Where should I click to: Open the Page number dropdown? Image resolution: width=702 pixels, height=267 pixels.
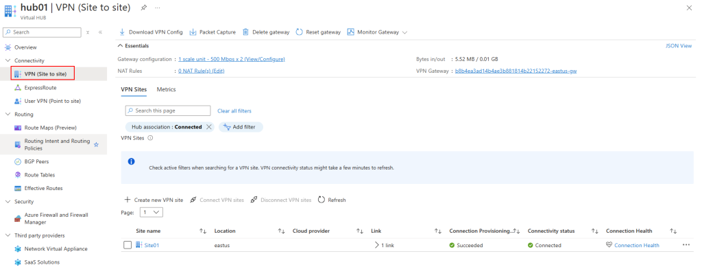click(152, 213)
